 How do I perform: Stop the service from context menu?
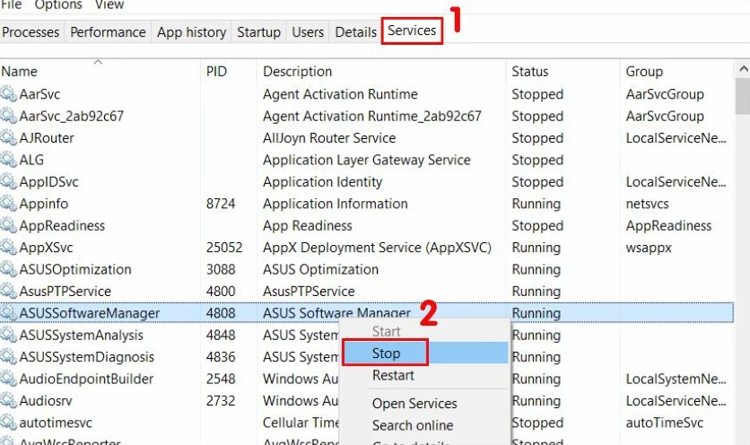click(387, 353)
